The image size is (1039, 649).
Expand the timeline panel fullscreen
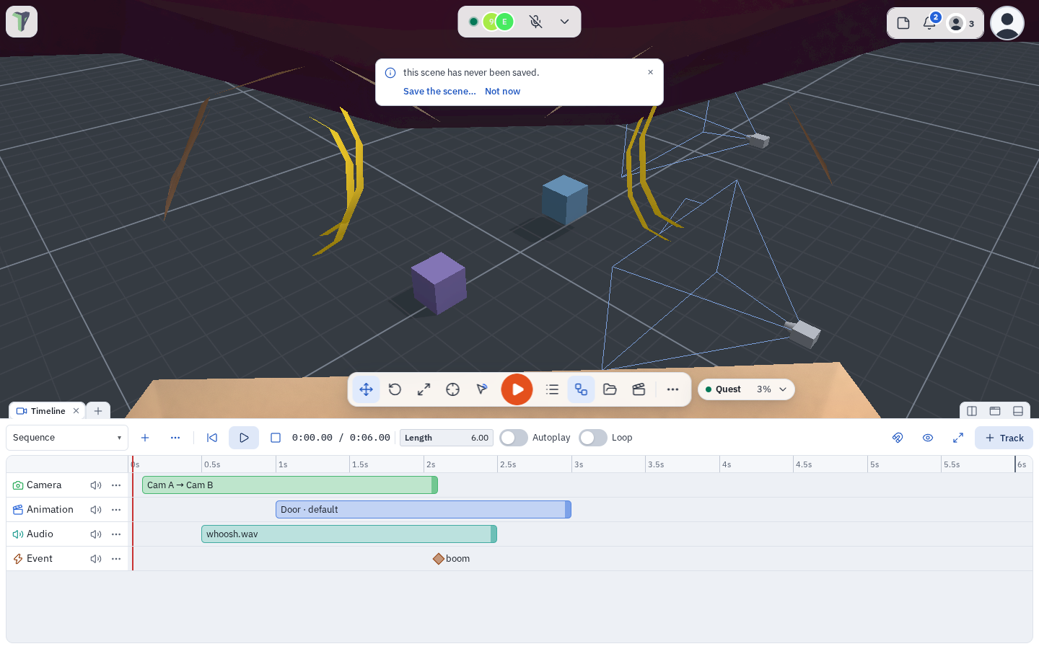[x=958, y=438]
